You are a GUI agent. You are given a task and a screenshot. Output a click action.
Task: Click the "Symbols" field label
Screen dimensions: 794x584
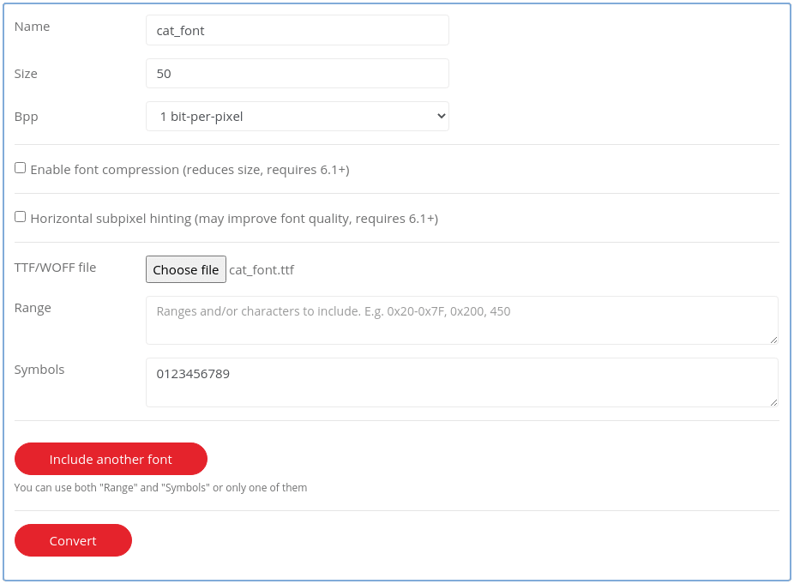[x=39, y=370]
